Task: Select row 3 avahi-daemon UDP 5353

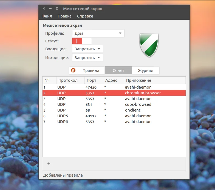Action: 114,99
